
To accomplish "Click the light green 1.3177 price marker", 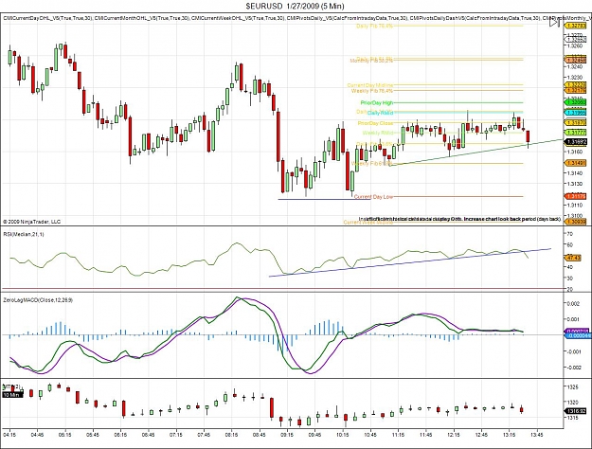I will (575, 133).
